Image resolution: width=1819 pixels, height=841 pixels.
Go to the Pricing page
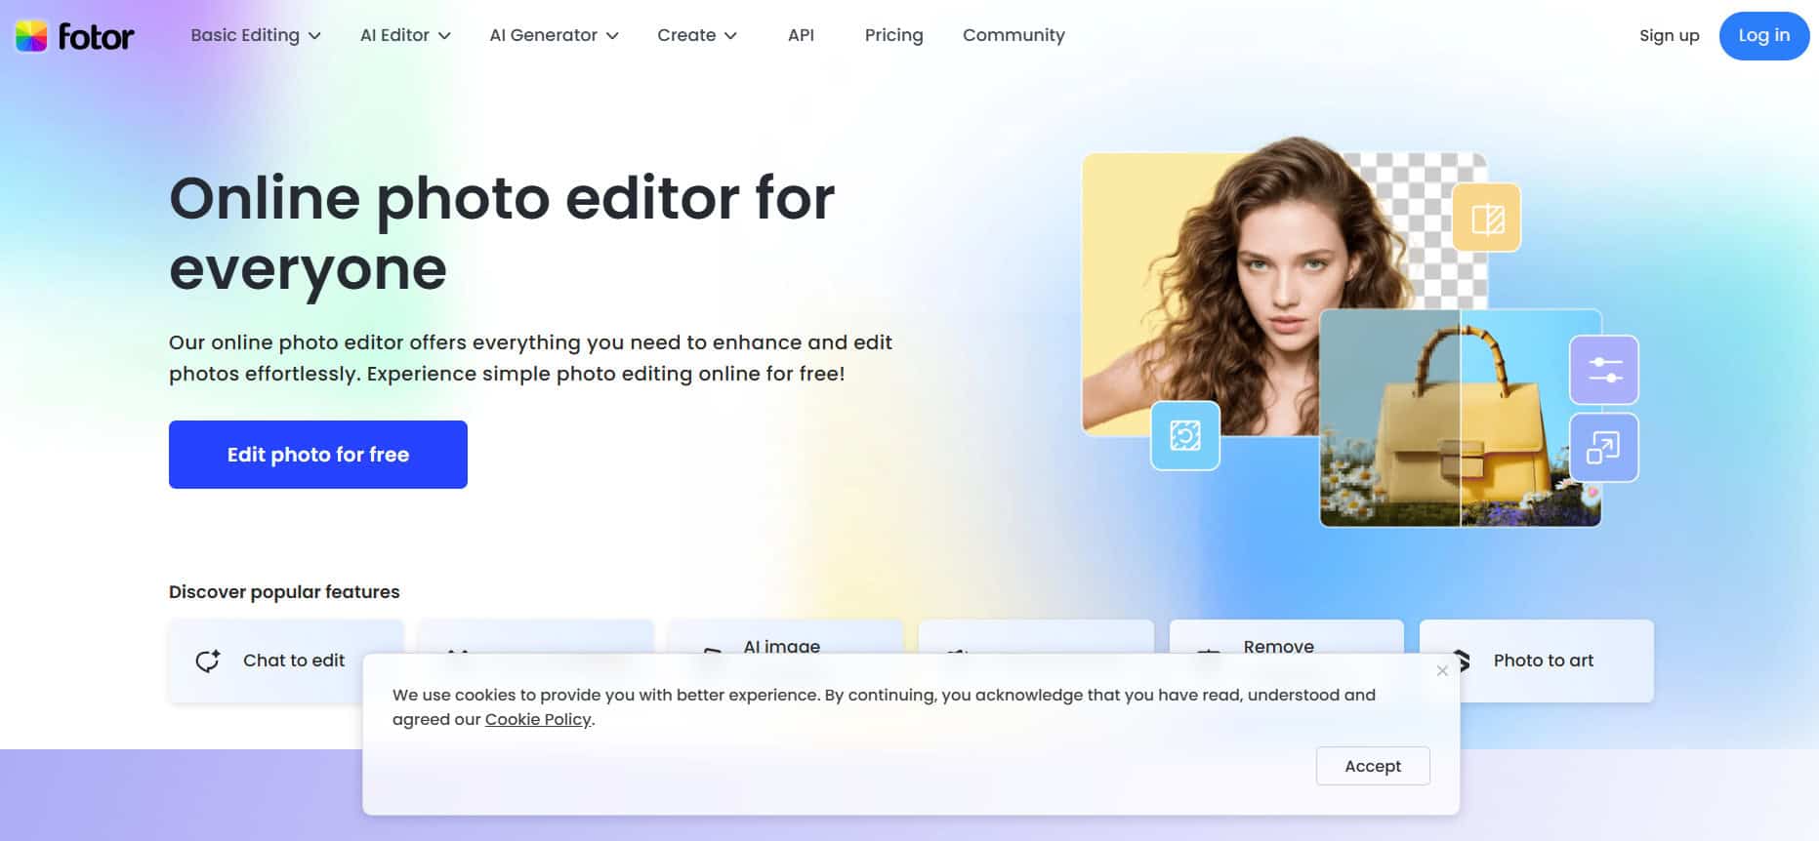pos(893,35)
